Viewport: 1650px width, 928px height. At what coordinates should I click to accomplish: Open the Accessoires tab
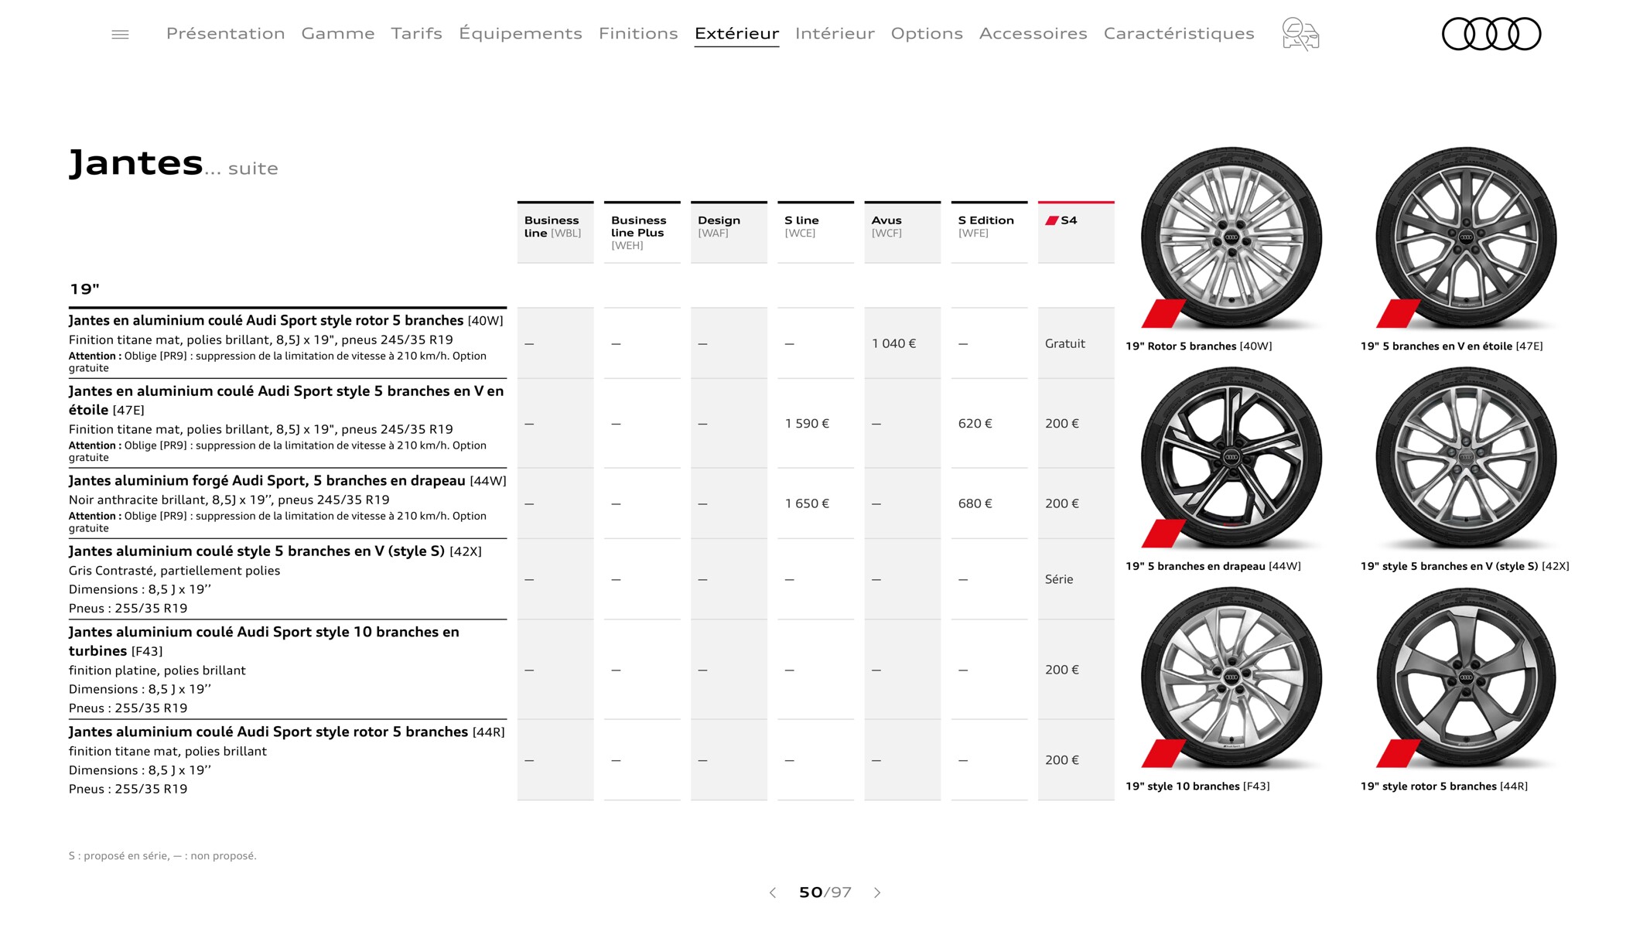click(x=1033, y=33)
